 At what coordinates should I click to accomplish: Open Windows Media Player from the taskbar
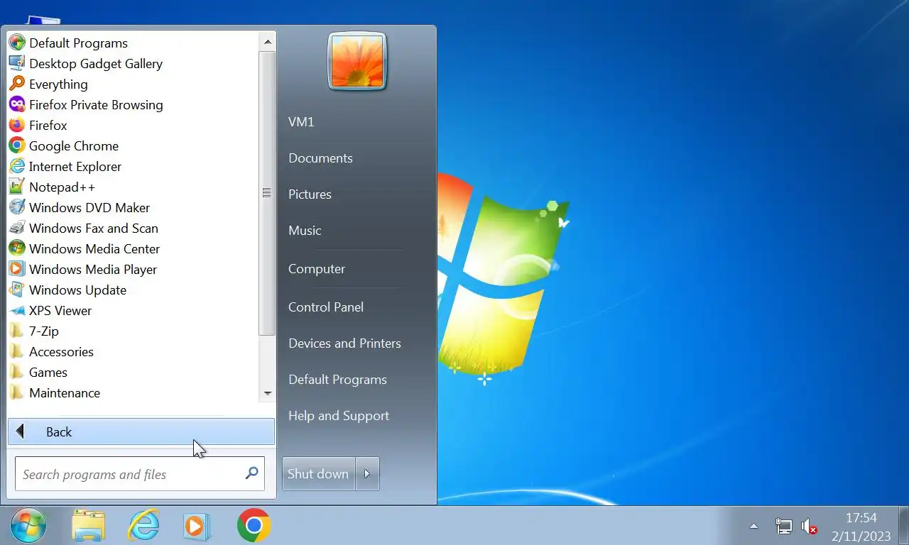point(195,526)
